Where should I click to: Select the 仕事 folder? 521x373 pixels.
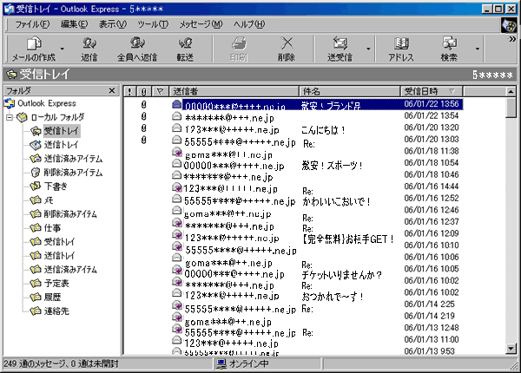(52, 228)
